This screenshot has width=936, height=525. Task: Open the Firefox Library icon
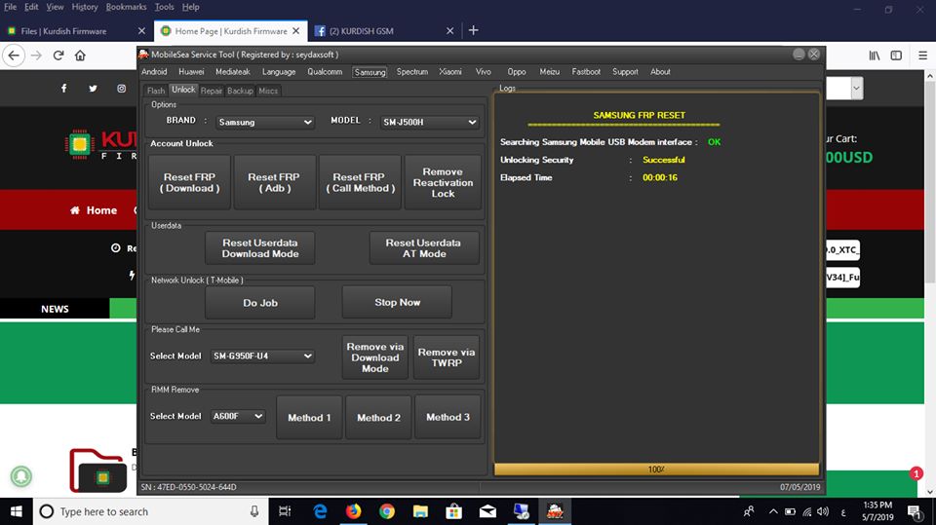874,56
